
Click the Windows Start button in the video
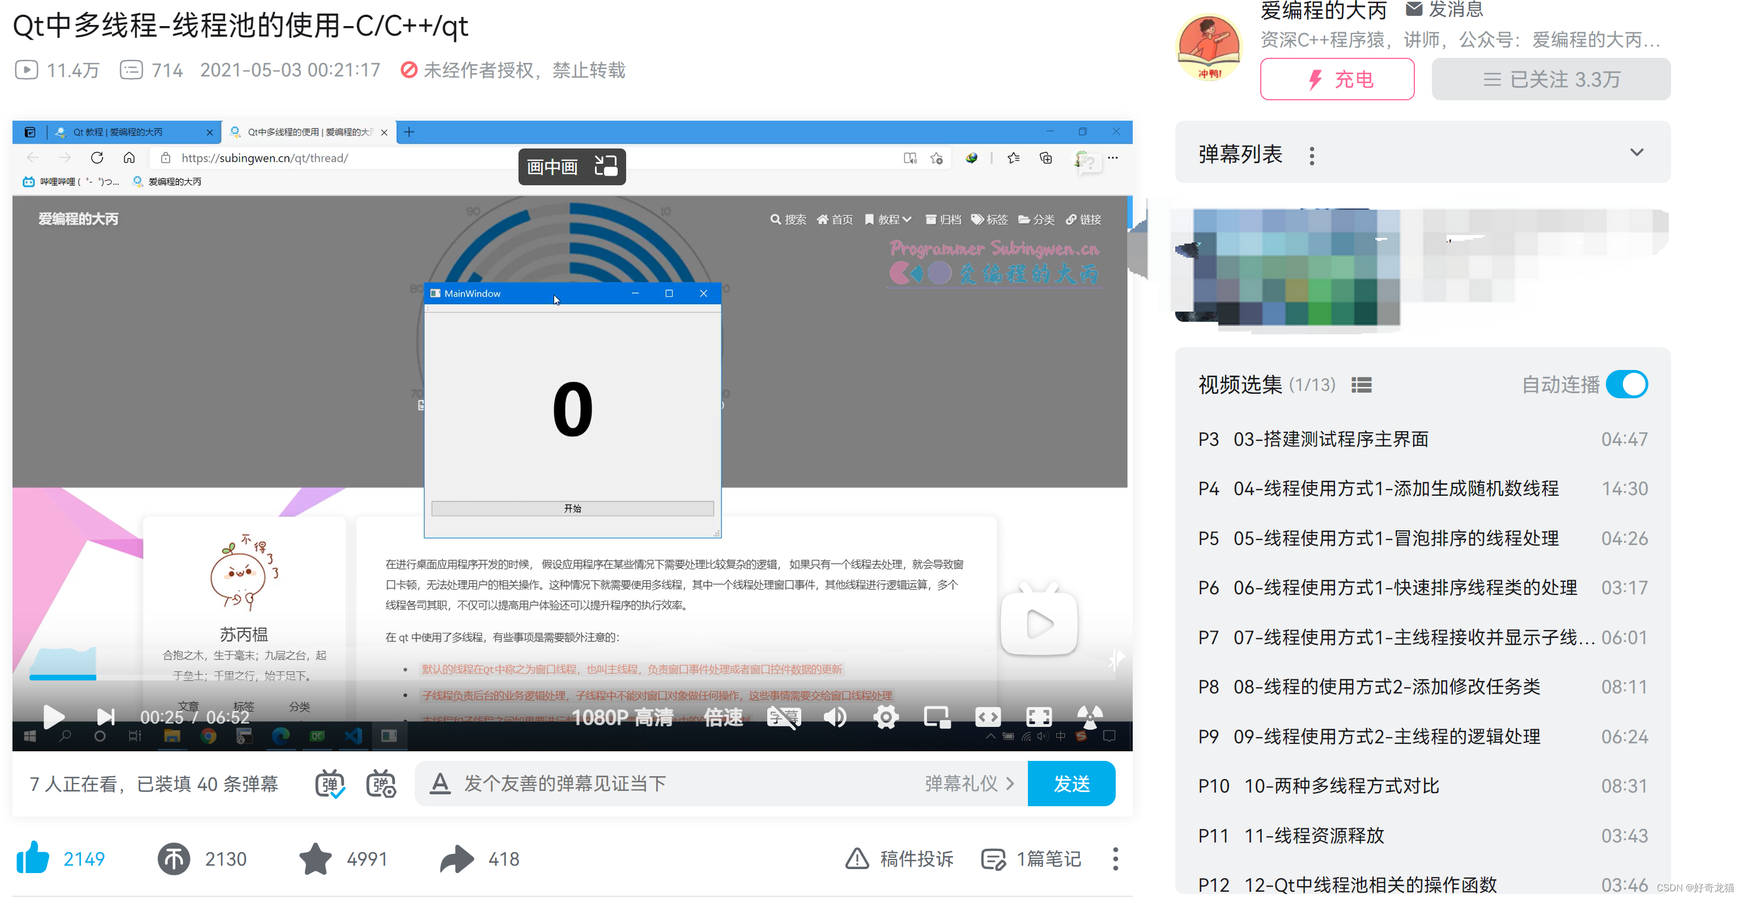pos(30,735)
